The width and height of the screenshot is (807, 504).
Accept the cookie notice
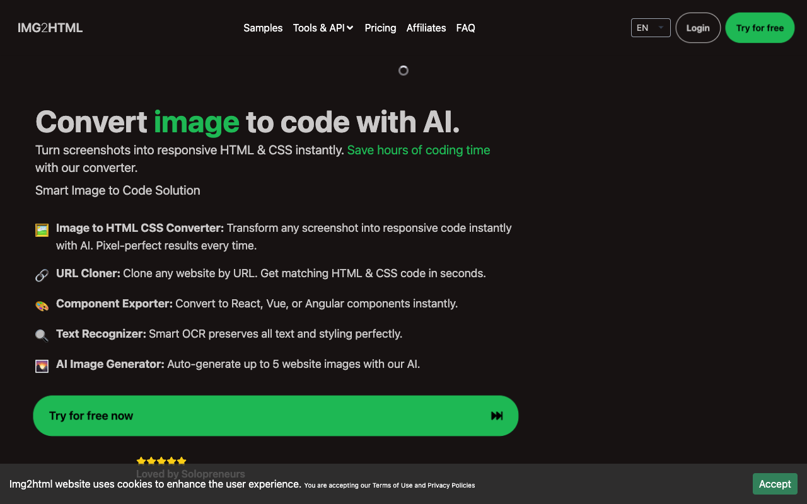[775, 484]
